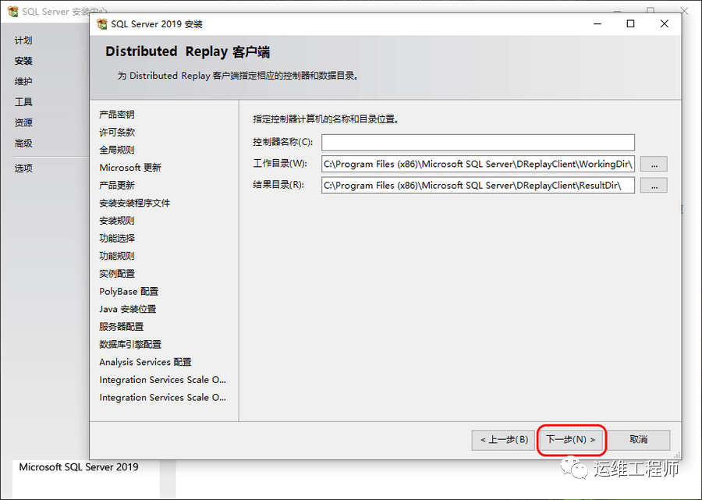Click the 工作目录(W) label
The width and height of the screenshot is (702, 500).
pyautogui.click(x=280, y=163)
